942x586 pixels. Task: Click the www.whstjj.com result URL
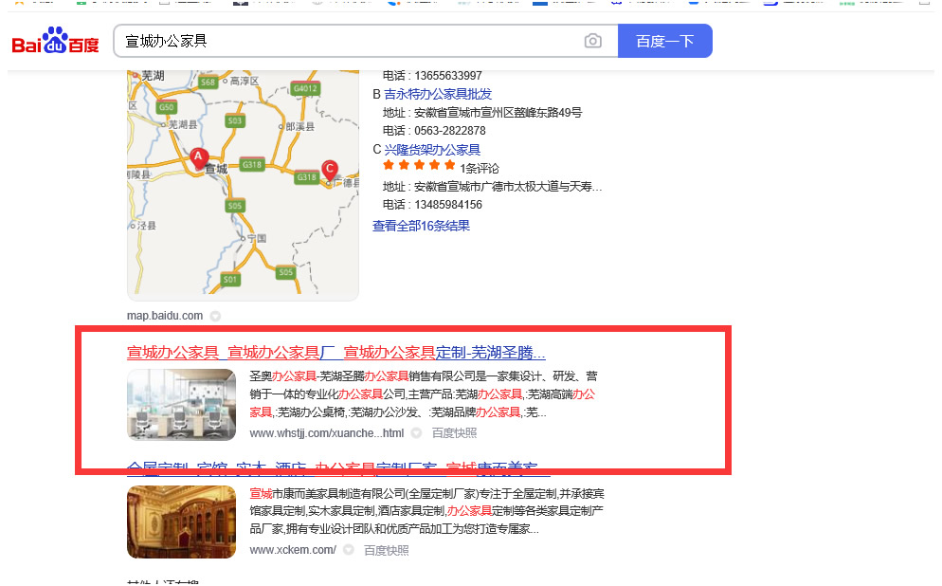pyautogui.click(x=326, y=433)
